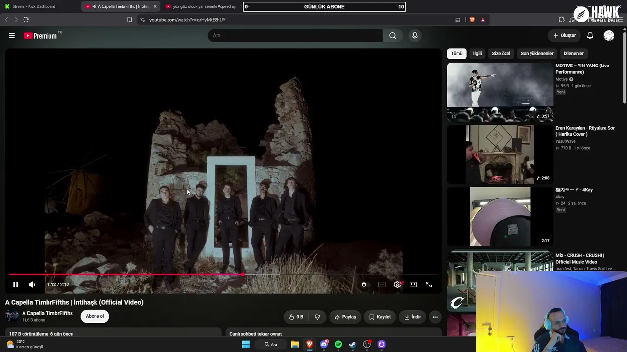Toggle the autoplay switch in player controls
The height and width of the screenshot is (352, 627).
point(364,285)
